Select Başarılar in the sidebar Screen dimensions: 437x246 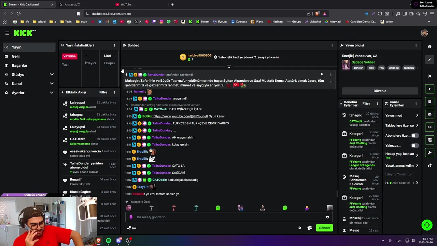(x=29, y=65)
